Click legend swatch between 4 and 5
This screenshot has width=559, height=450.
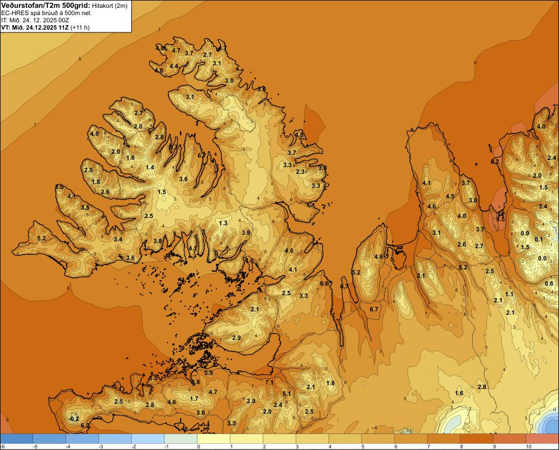345,439
